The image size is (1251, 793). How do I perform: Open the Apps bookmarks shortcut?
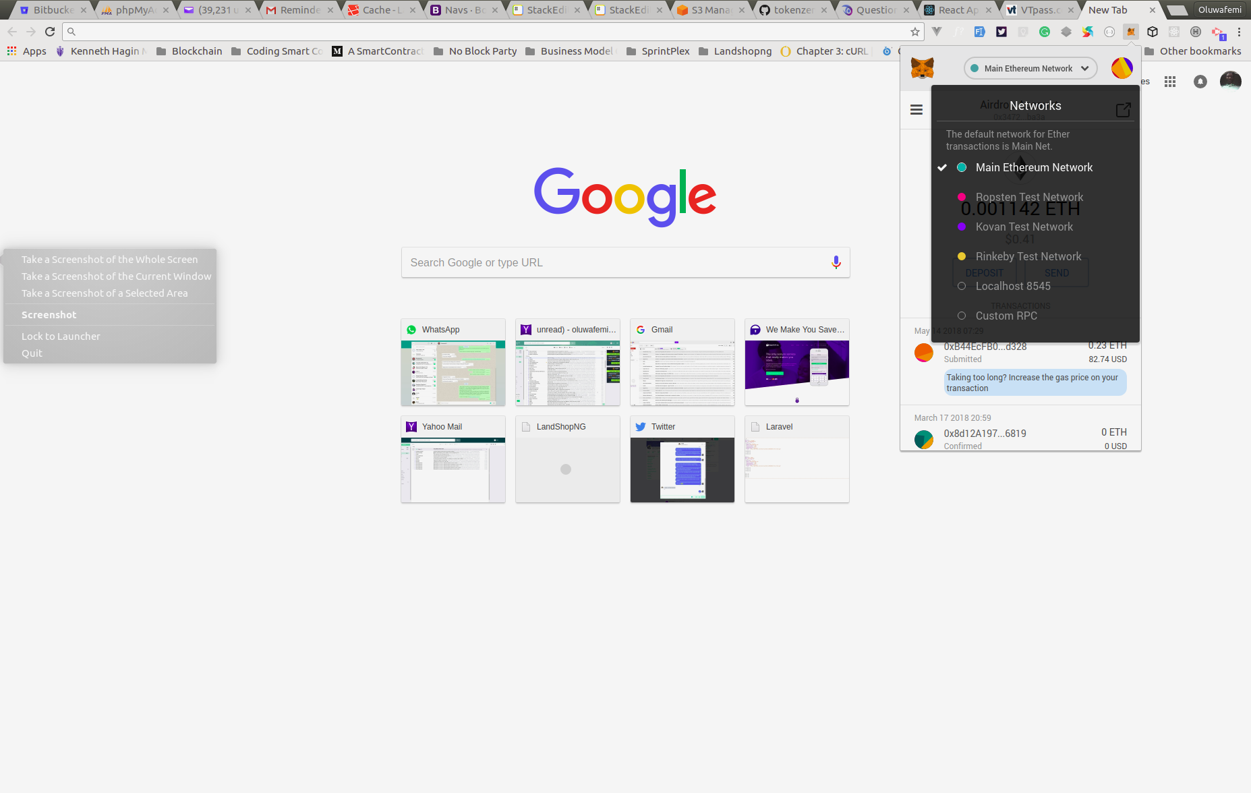coord(27,51)
